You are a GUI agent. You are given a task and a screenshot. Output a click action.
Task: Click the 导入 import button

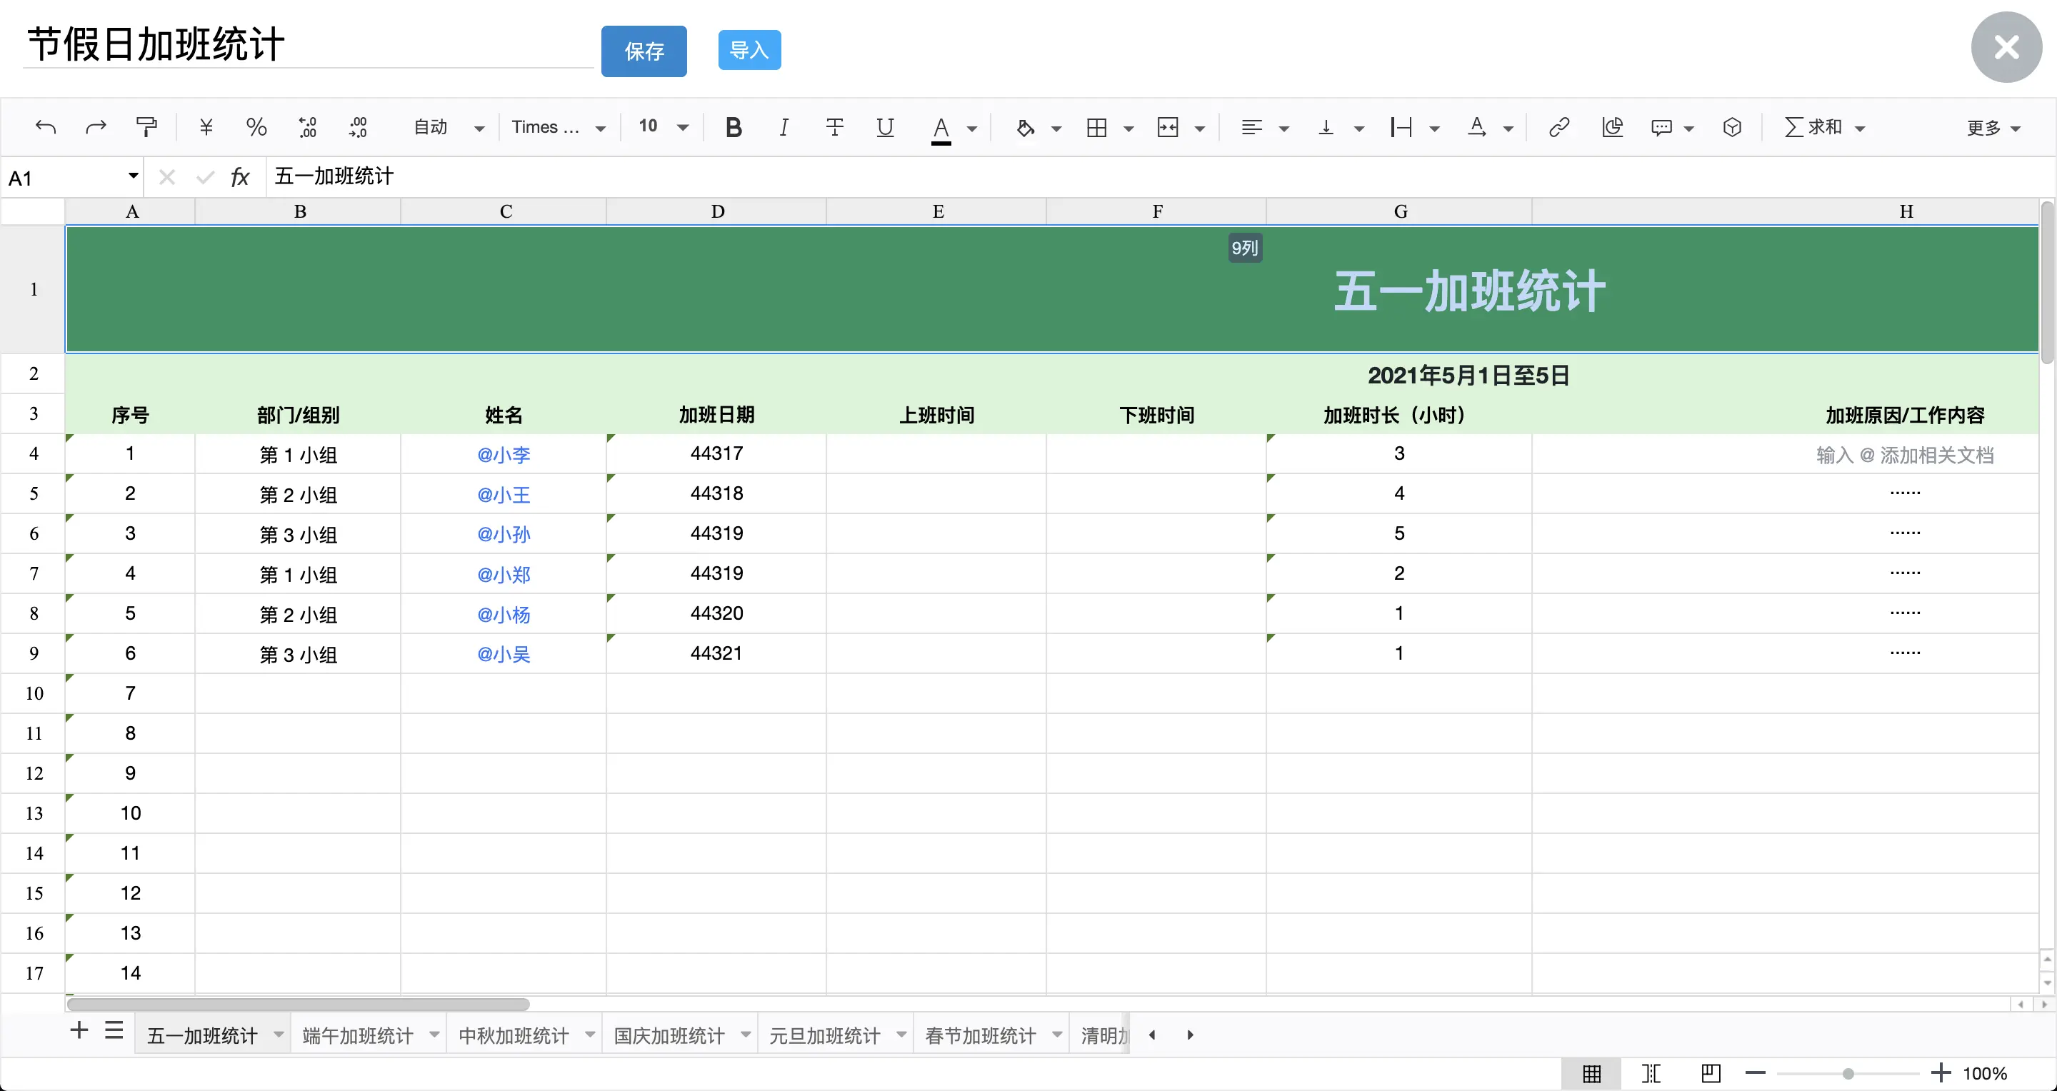(x=749, y=50)
